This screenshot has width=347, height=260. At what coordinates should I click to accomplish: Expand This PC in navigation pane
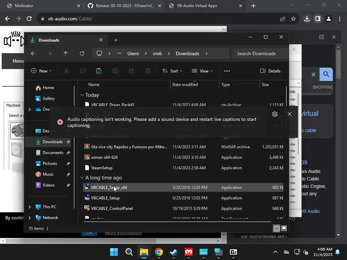pos(30,207)
